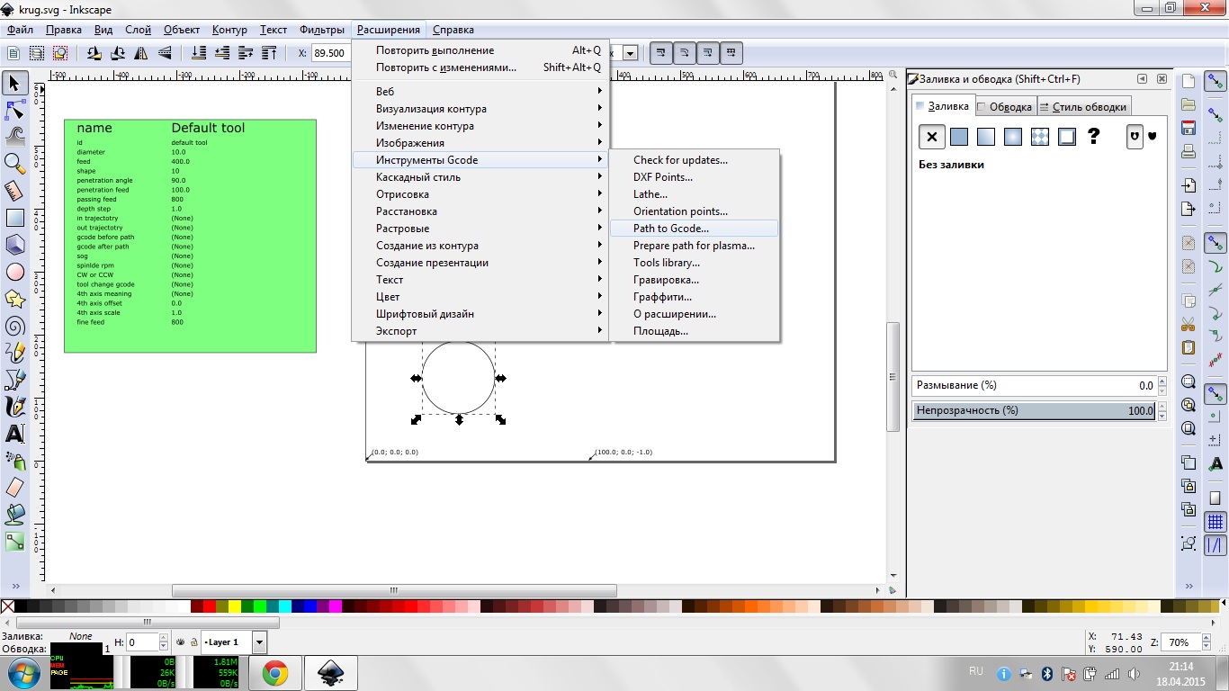Toggle layer lock in status bar
This screenshot has width=1229, height=691.
(x=193, y=642)
